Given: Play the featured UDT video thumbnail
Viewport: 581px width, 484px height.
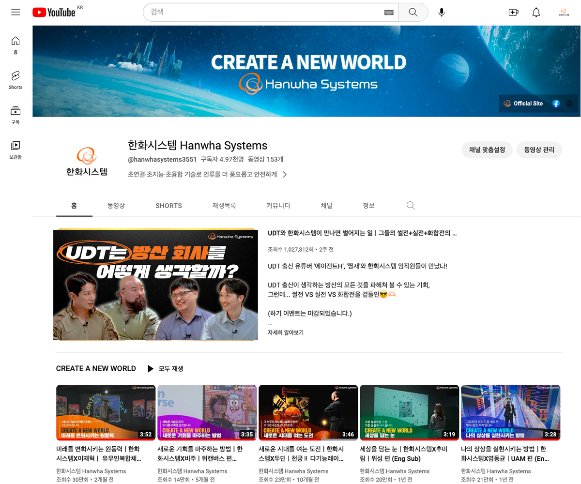Looking at the screenshot, I should 155,285.
